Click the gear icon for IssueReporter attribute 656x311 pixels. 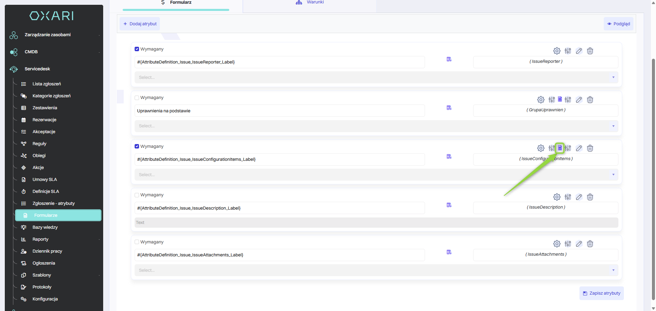[x=557, y=51]
